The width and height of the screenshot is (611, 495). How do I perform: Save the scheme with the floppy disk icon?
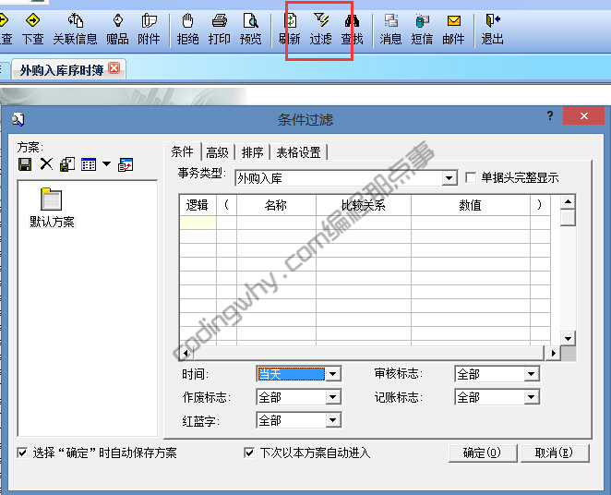(x=25, y=164)
